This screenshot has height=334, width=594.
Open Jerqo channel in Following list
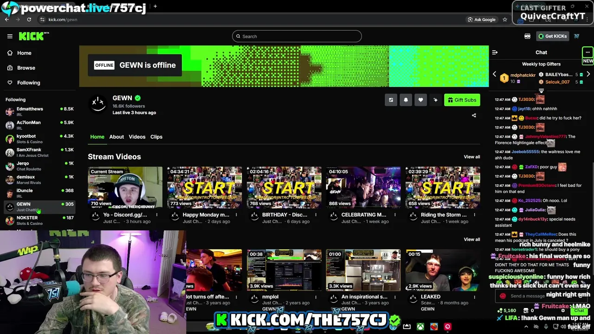[x=39, y=166]
